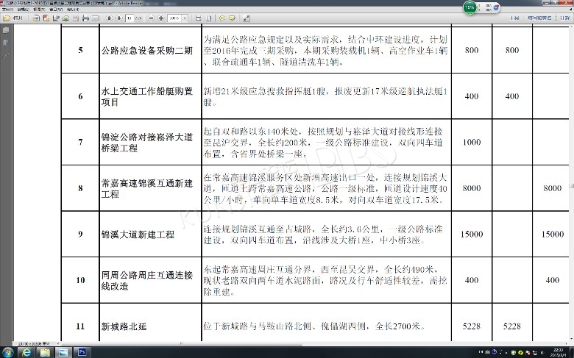
Task: Click the image viewer taskbar icon
Action: point(63,352)
